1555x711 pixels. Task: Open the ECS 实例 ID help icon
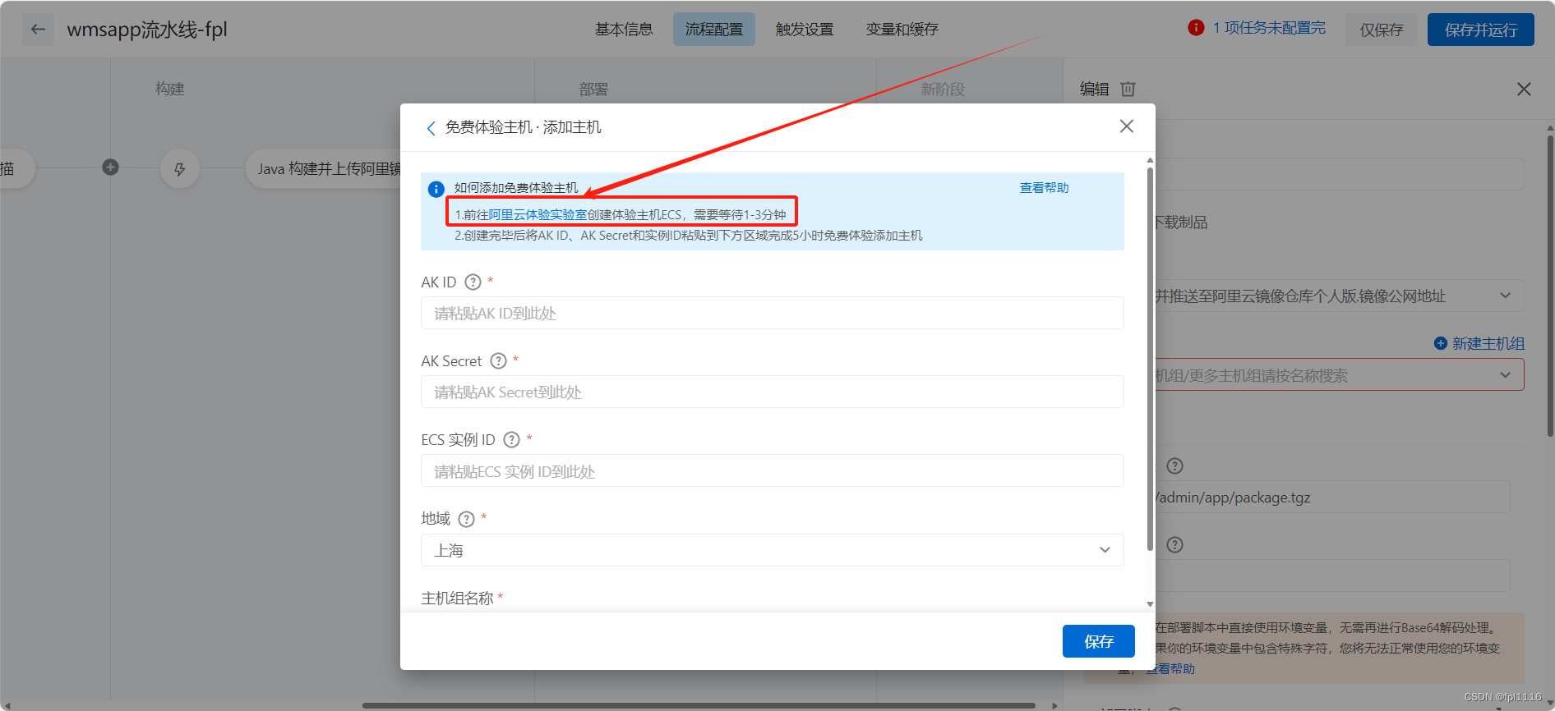511,440
